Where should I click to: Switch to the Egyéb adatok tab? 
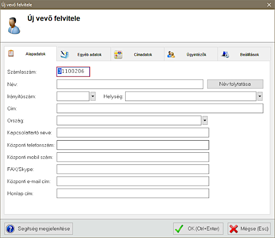point(89,55)
